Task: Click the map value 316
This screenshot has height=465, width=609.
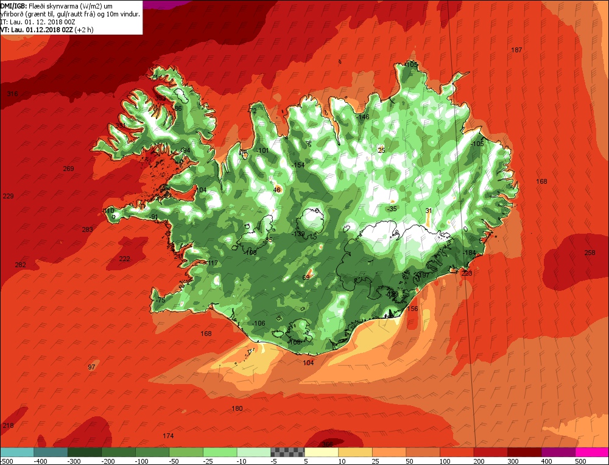Action: (x=12, y=94)
